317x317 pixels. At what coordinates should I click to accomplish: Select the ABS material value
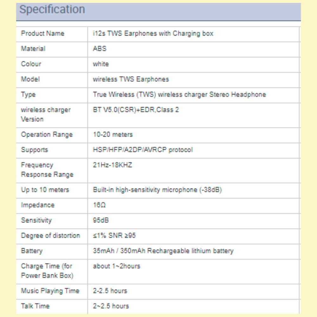pyautogui.click(x=100, y=49)
